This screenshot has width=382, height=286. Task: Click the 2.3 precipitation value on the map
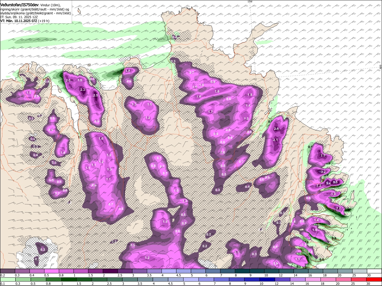pos(83,90)
